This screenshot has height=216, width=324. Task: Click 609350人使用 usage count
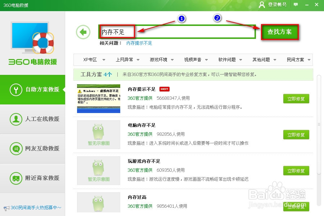click(x=171, y=170)
